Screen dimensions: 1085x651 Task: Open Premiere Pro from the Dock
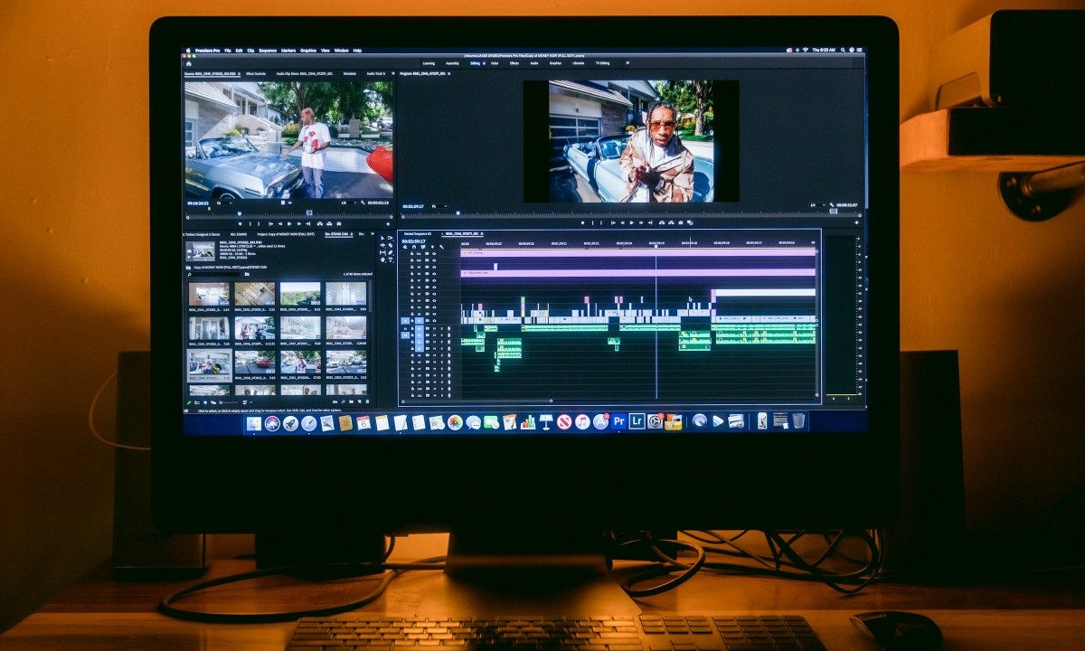tap(619, 421)
